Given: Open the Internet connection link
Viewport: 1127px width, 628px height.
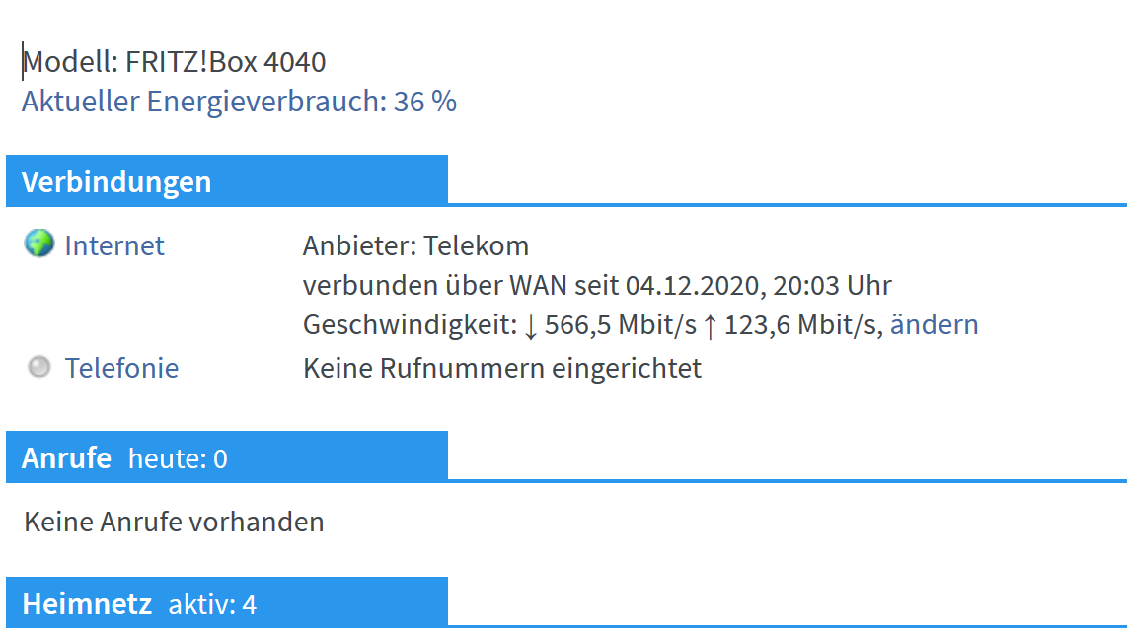Looking at the screenshot, I should point(114,245).
